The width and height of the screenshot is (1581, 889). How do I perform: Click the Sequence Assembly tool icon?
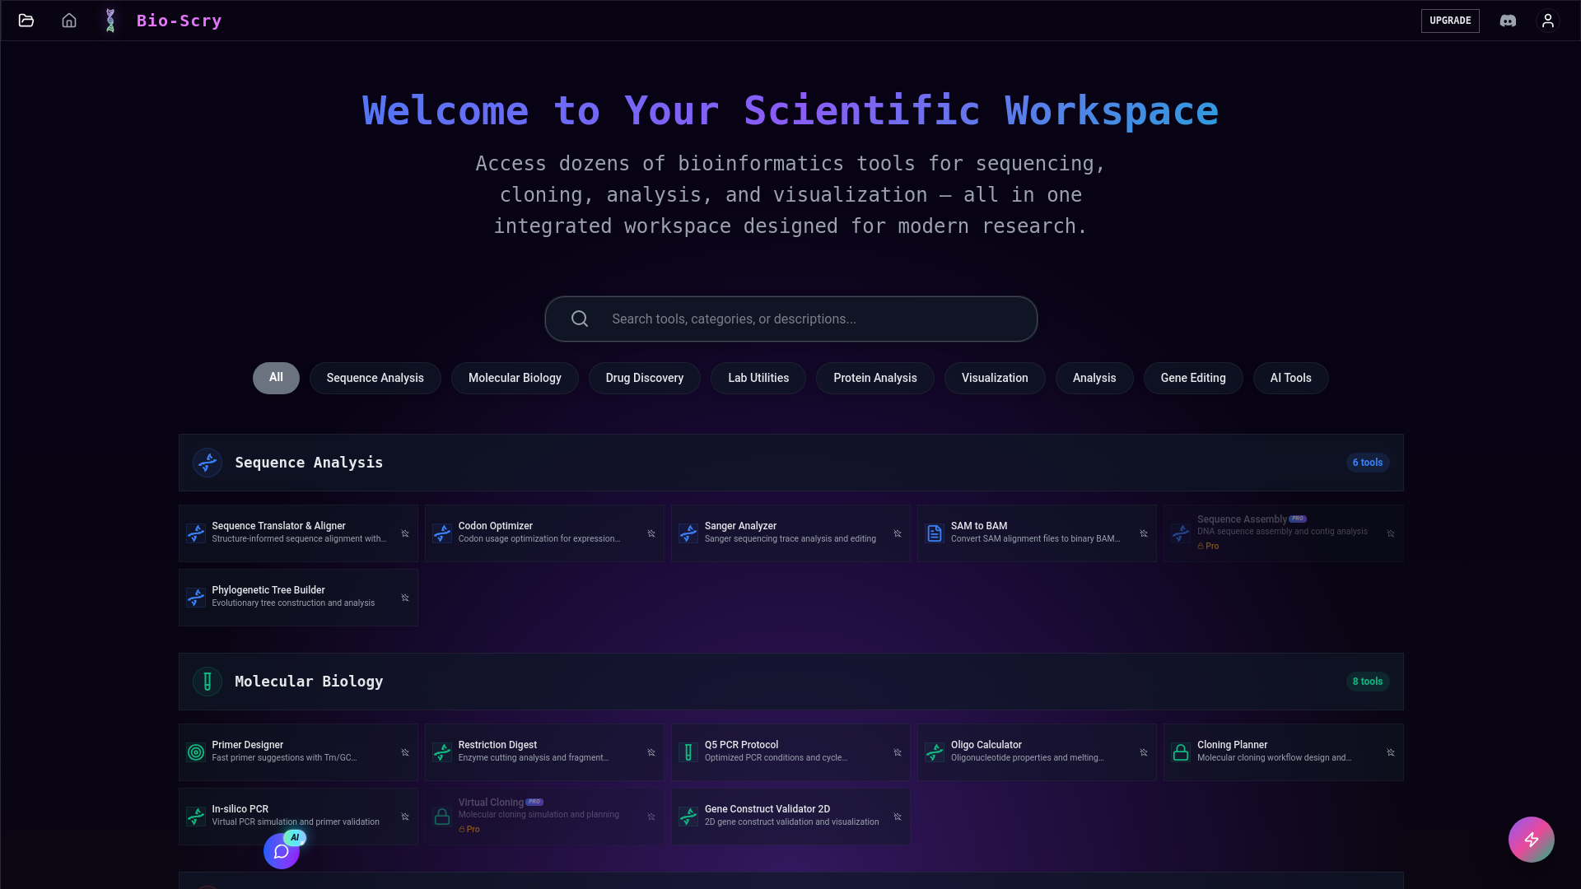(x=1181, y=533)
